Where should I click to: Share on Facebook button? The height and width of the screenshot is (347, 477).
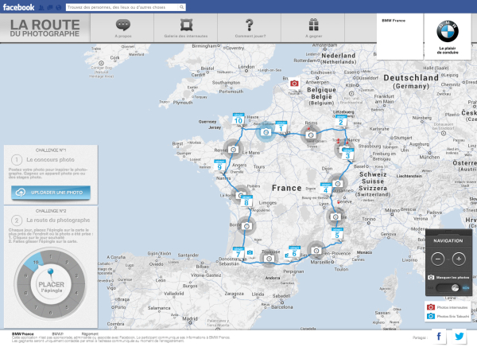439,337
